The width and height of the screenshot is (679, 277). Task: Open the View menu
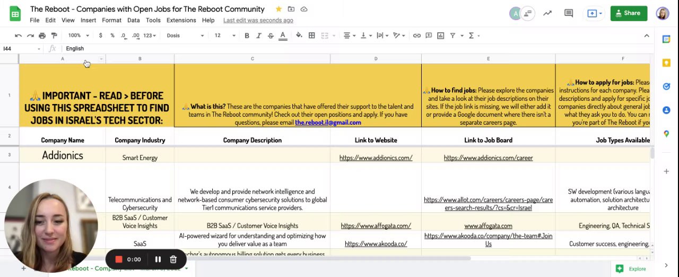click(68, 20)
